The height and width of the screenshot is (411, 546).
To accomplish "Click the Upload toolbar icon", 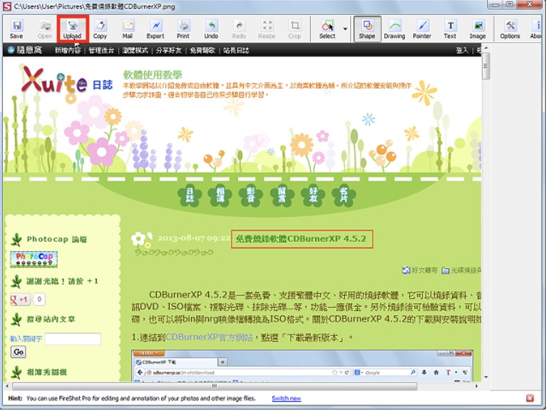I will click(73, 29).
